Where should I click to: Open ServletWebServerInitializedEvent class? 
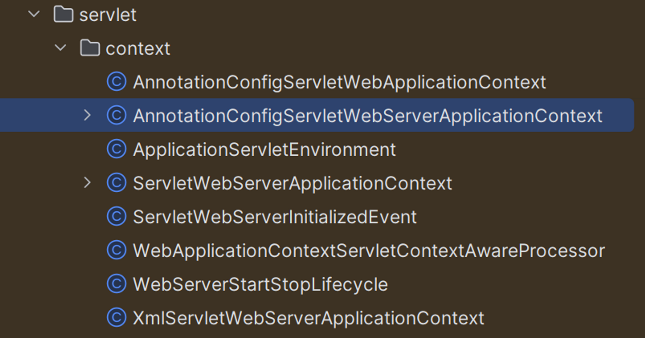pyautogui.click(x=275, y=217)
